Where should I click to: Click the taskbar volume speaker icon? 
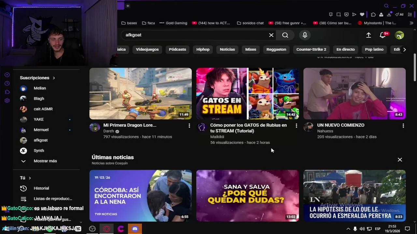[362, 229]
